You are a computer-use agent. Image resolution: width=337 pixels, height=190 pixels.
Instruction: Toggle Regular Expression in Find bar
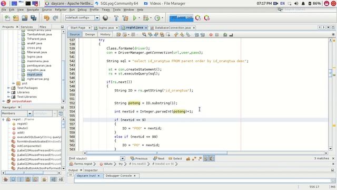(200, 158)
